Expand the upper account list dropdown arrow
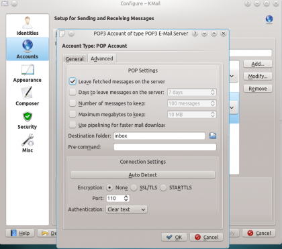The height and width of the screenshot is (249, 282). [x=232, y=76]
